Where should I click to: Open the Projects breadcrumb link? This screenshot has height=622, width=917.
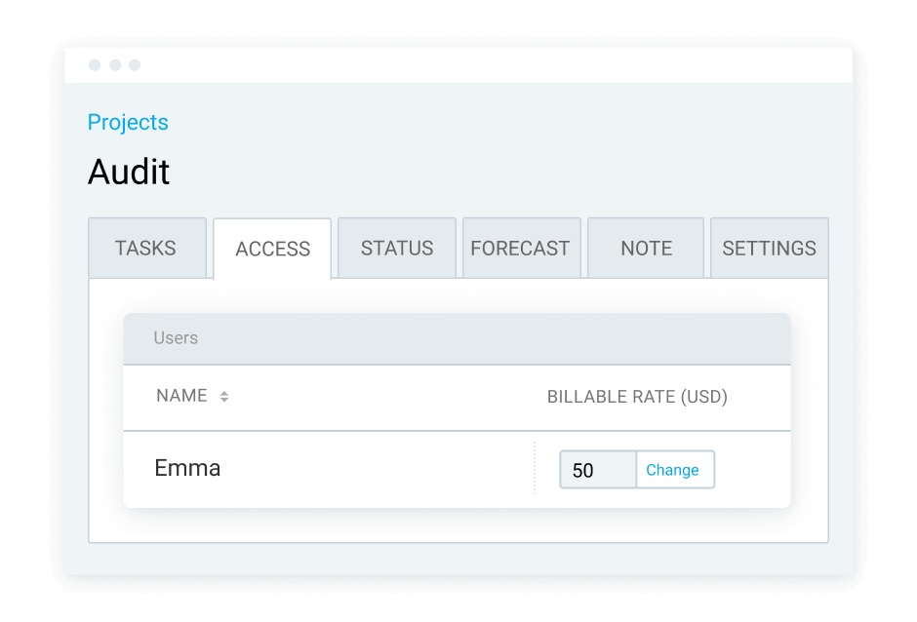click(128, 123)
